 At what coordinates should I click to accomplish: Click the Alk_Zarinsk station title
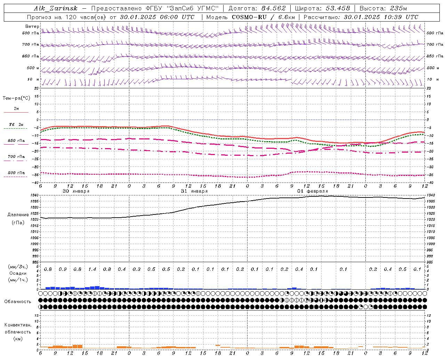pyautogui.click(x=56, y=8)
